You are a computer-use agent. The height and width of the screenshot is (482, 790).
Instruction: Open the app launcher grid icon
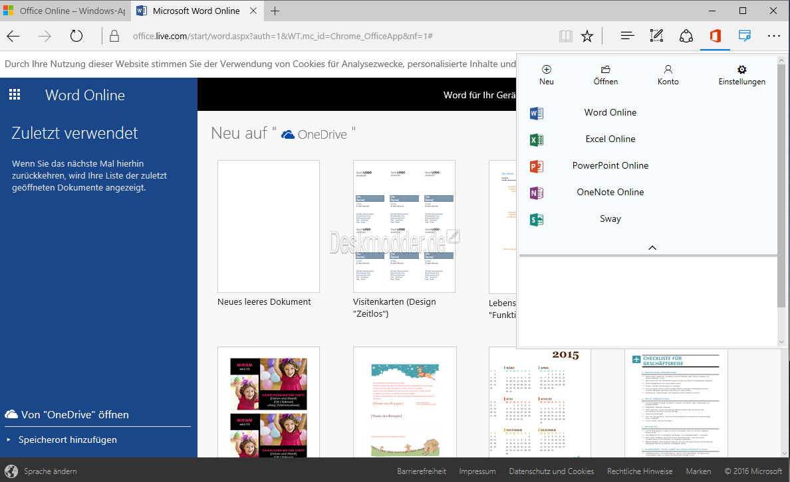[x=15, y=94]
